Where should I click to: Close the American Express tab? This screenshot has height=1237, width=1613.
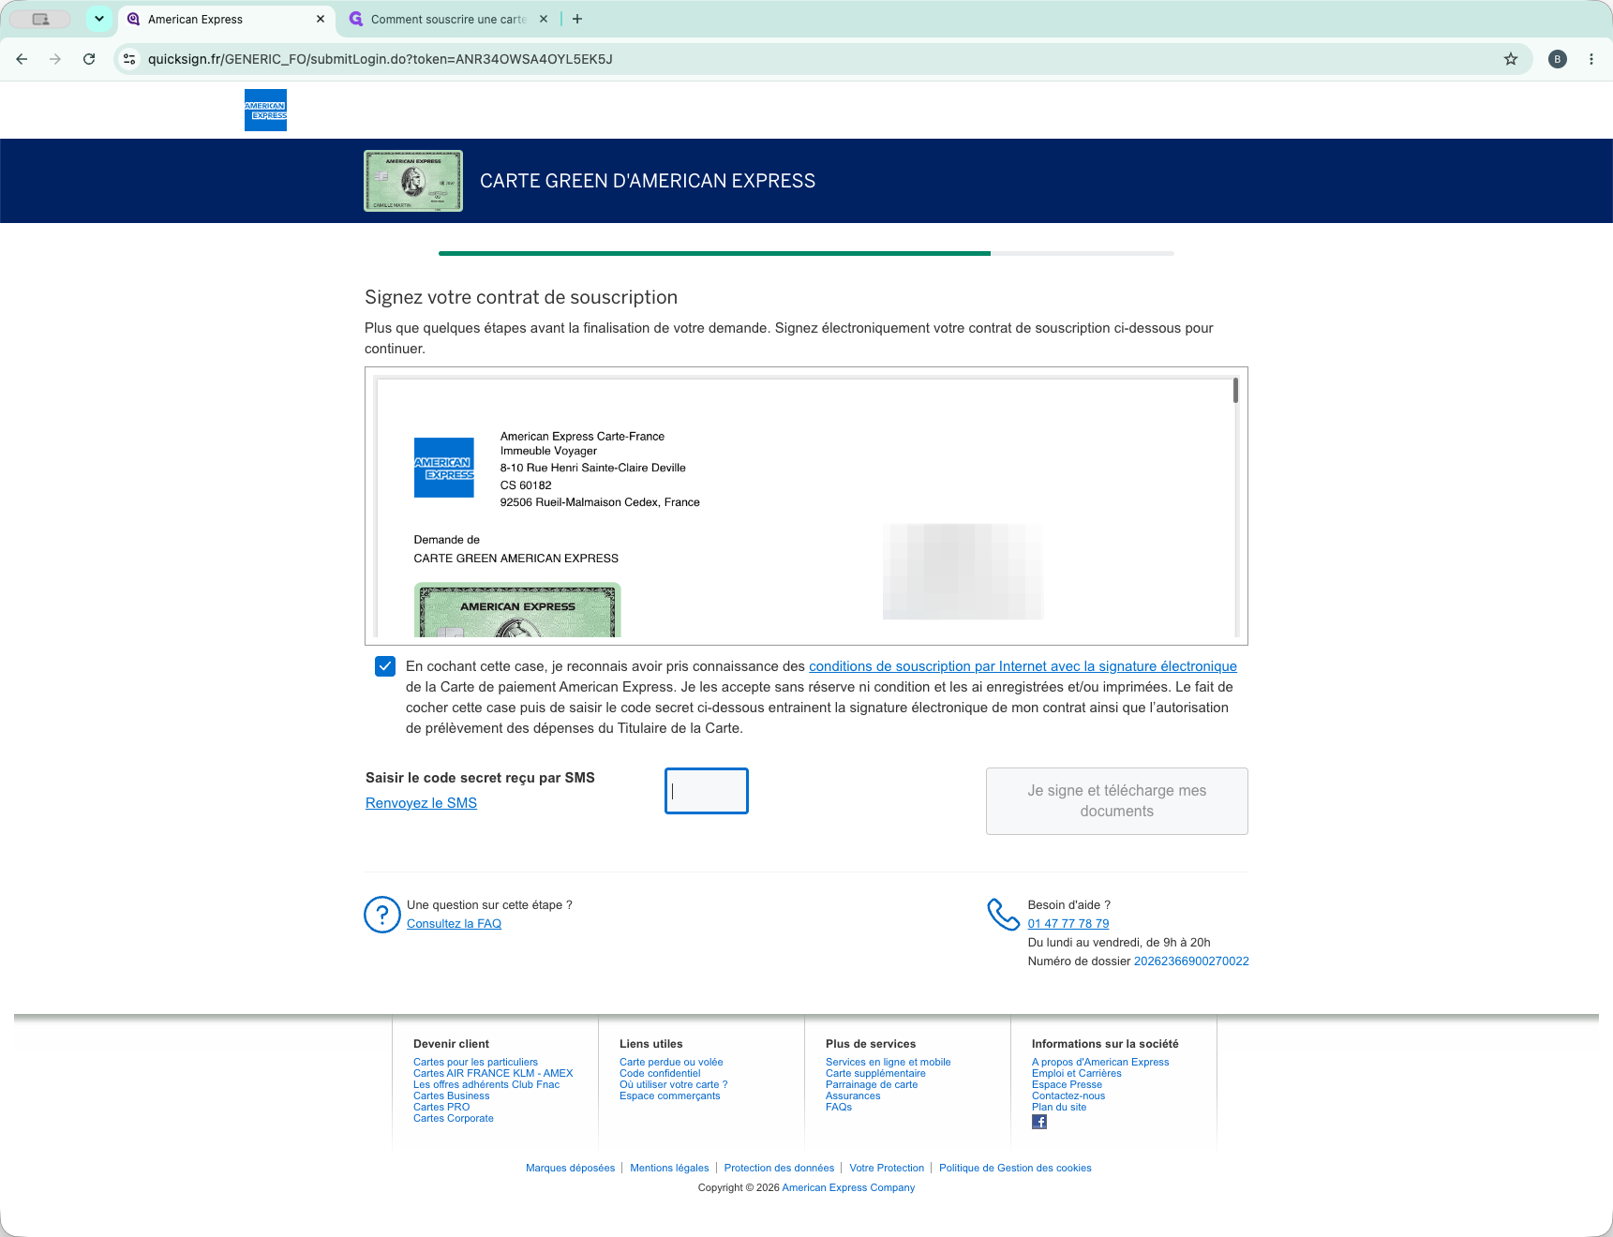321,19
